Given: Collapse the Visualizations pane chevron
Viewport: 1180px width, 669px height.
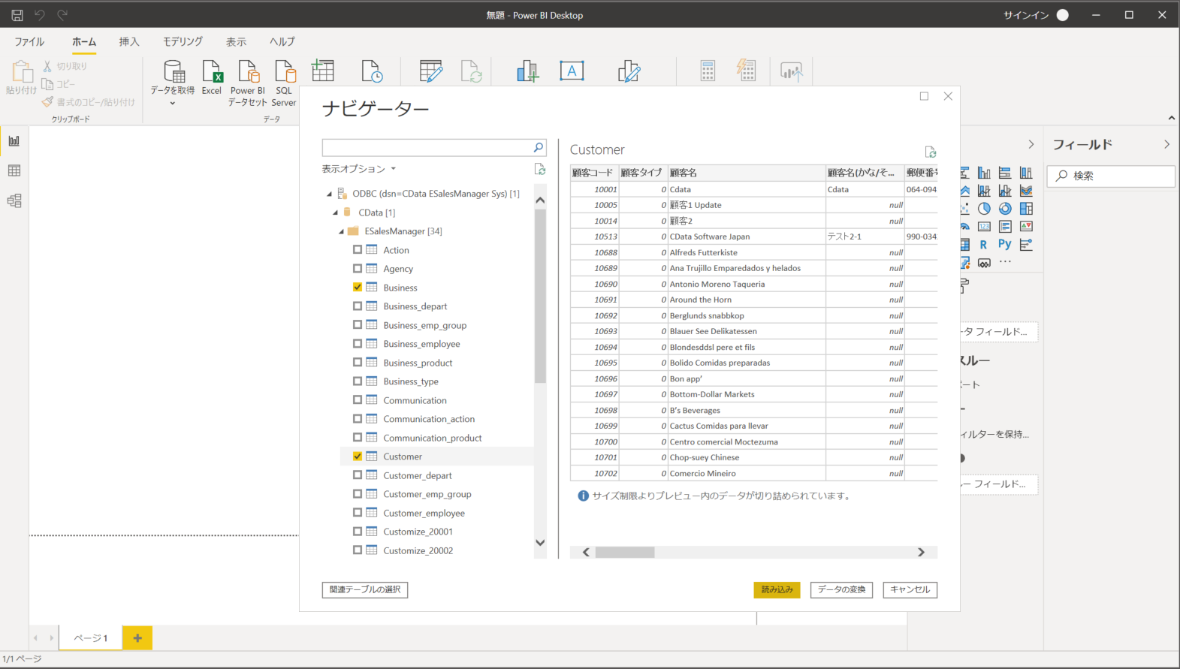Looking at the screenshot, I should coord(1031,144).
